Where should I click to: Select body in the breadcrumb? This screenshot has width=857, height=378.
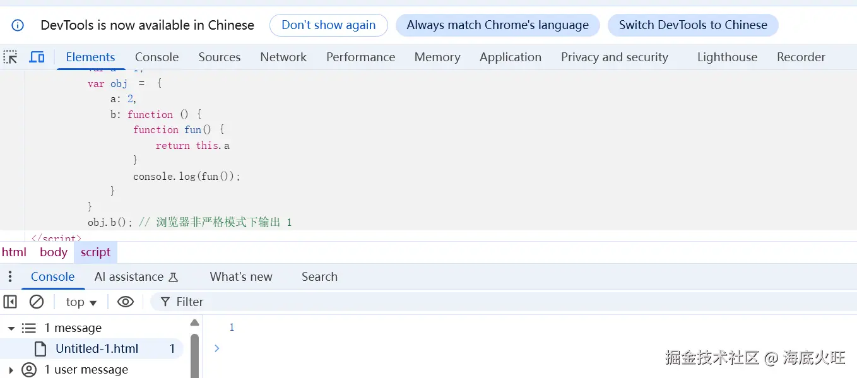coord(54,252)
